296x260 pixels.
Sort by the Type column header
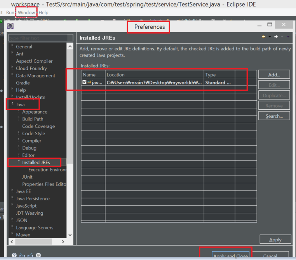[219, 74]
